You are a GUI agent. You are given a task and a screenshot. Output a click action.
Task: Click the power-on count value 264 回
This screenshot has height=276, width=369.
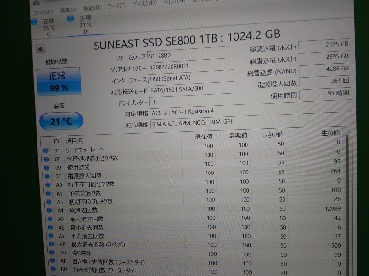(325, 81)
